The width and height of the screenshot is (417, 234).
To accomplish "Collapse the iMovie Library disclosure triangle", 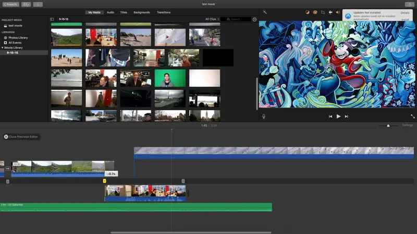I will coord(3,48).
